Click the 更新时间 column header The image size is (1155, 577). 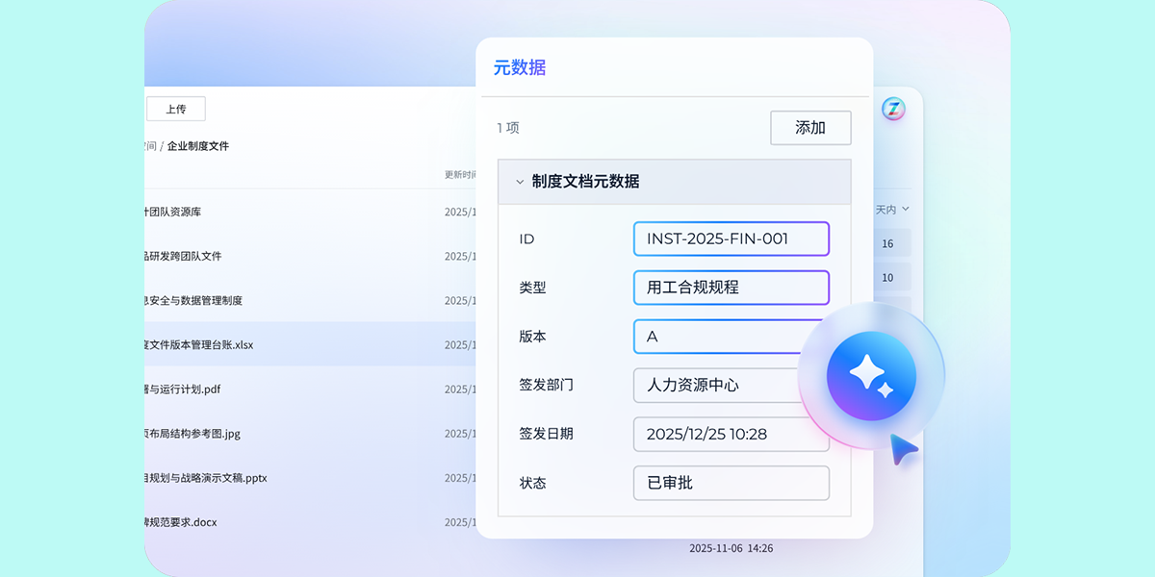pyautogui.click(x=460, y=175)
